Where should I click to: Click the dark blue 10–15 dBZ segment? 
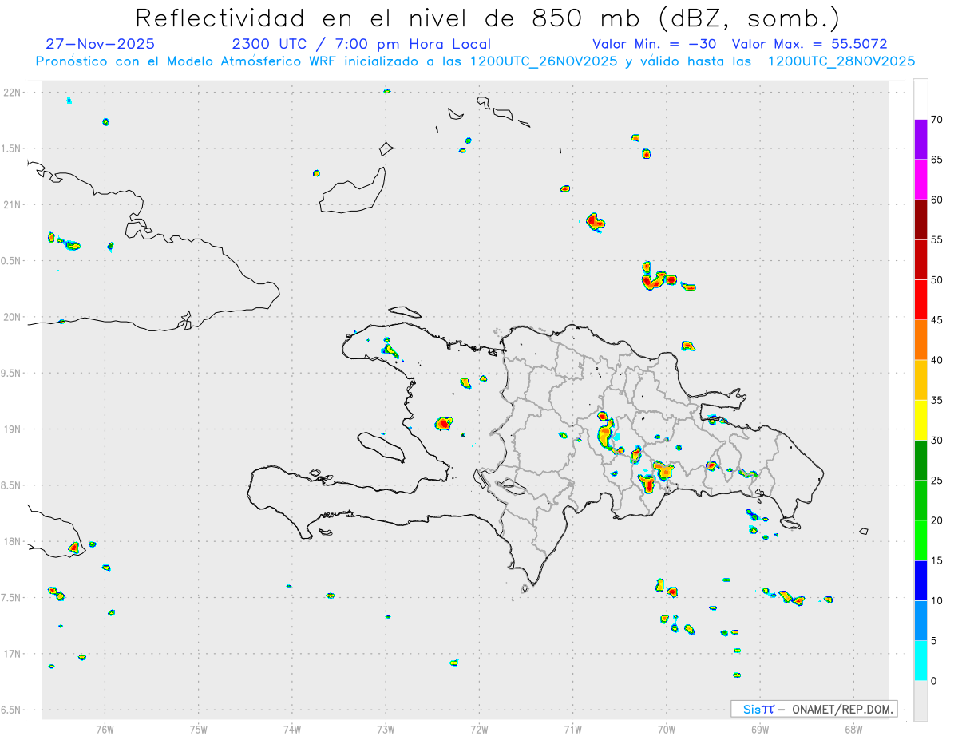[920, 580]
